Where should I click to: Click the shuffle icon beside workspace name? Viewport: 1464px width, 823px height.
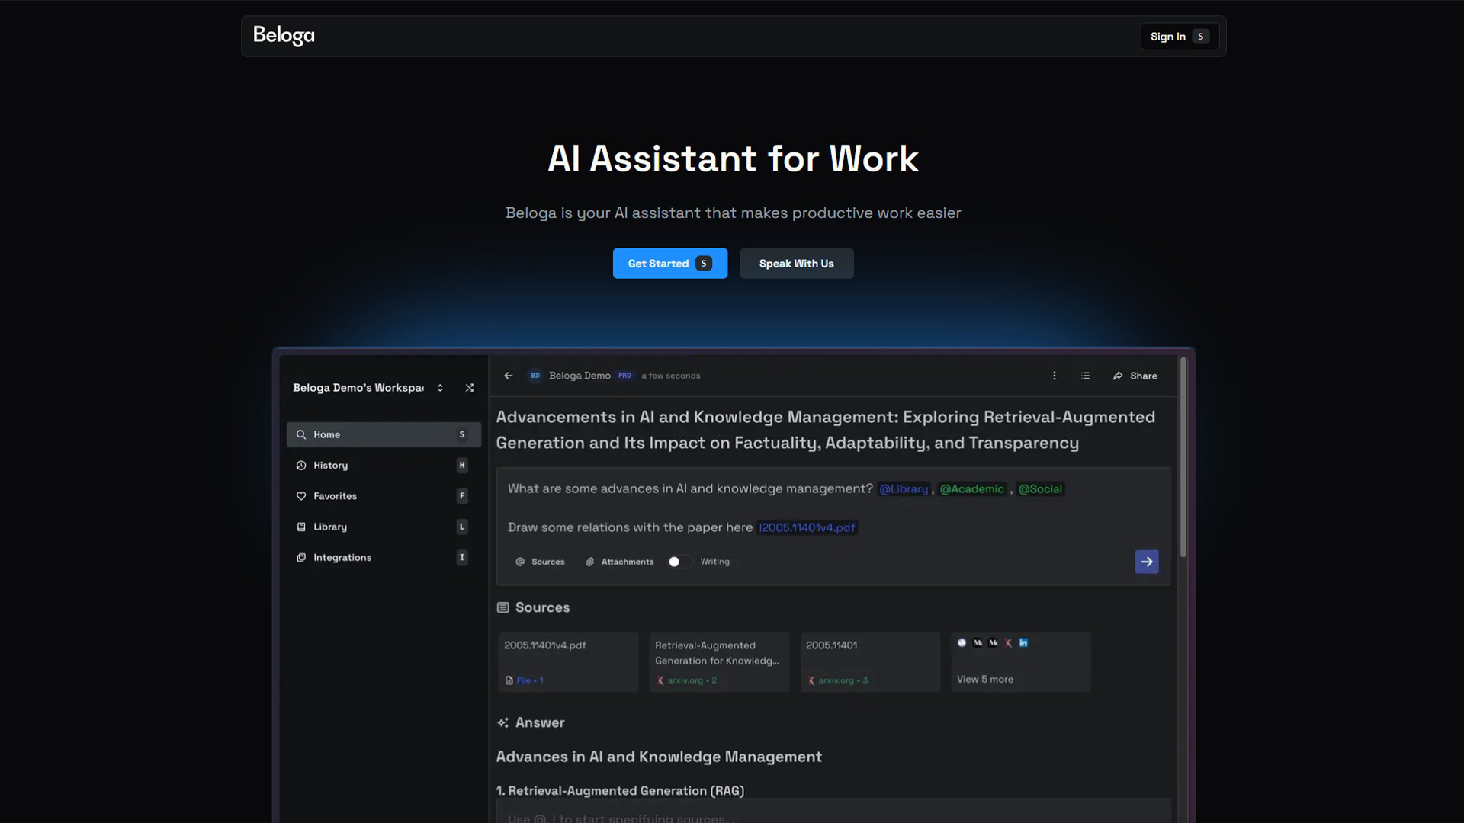point(470,388)
